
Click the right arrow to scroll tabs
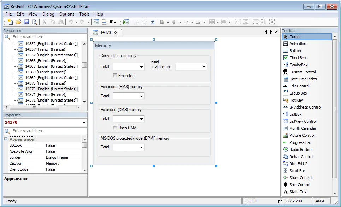271,32
